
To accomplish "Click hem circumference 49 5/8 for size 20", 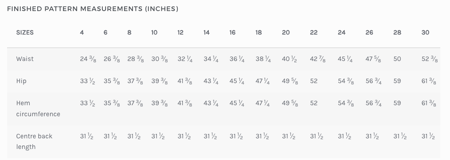I will pos(290,103).
